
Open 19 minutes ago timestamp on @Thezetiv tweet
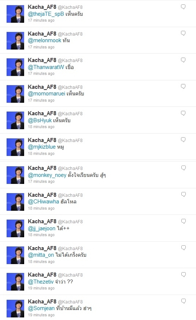pyautogui.click(x=41, y=288)
